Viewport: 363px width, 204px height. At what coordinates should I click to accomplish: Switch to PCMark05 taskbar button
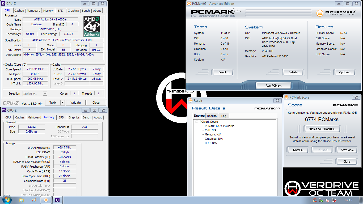point(46,200)
